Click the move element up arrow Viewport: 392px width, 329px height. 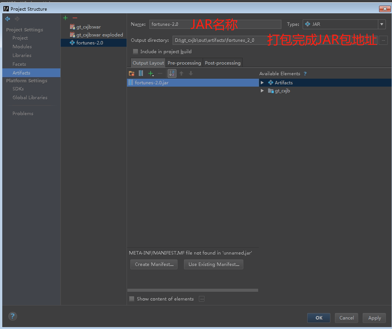pos(182,73)
